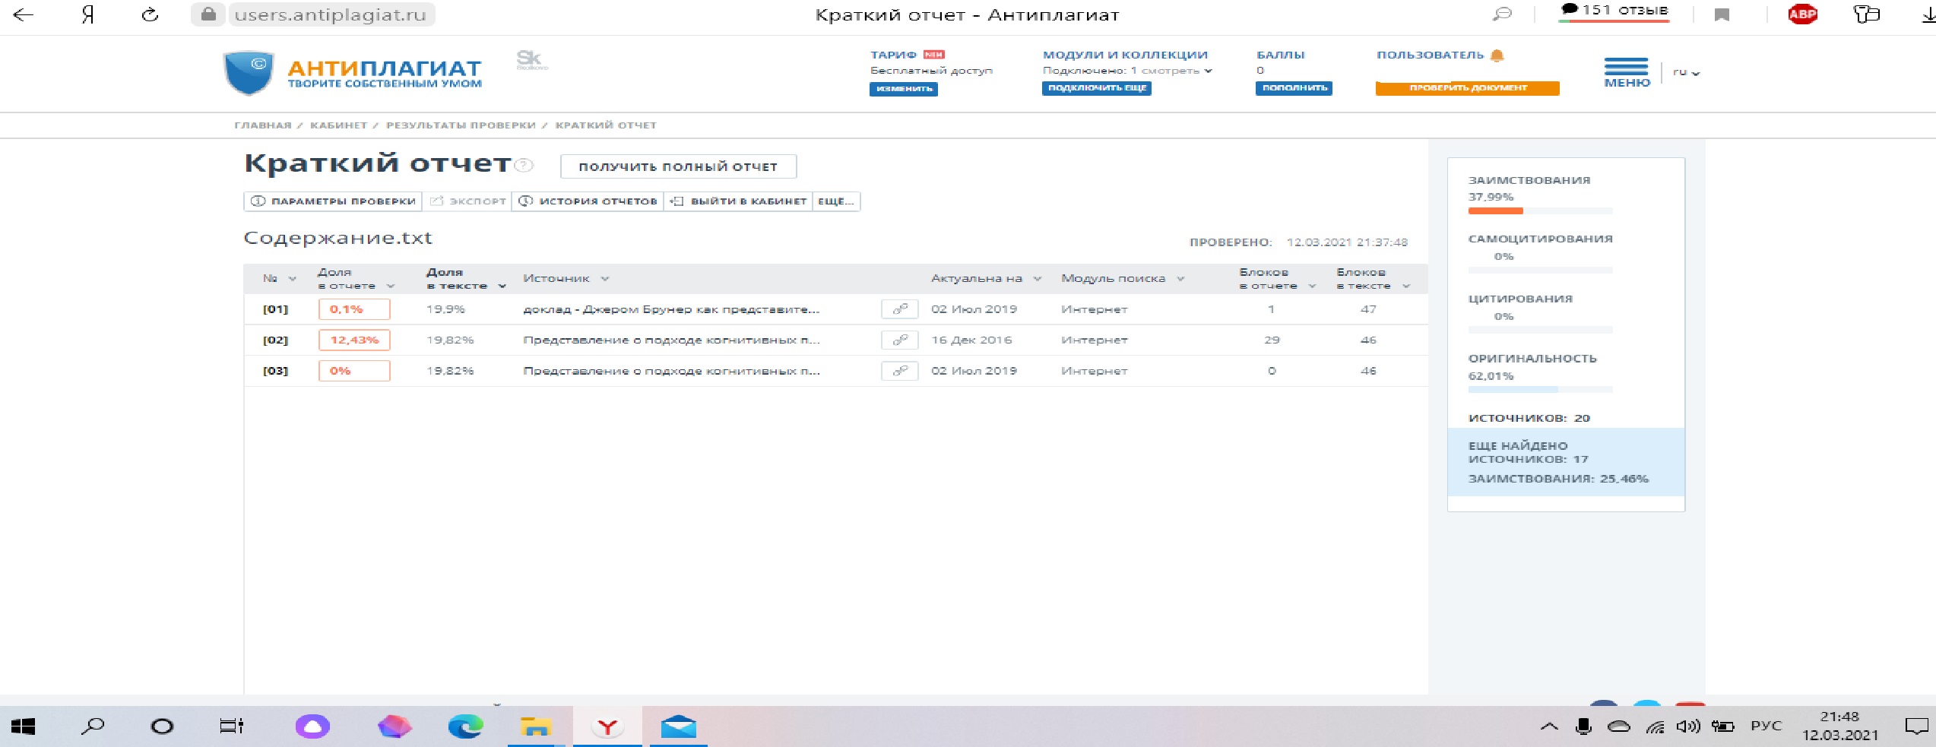Image resolution: width=1936 pixels, height=747 pixels.
Task: Sort by the Модуль поиска column
Action: tap(1122, 279)
